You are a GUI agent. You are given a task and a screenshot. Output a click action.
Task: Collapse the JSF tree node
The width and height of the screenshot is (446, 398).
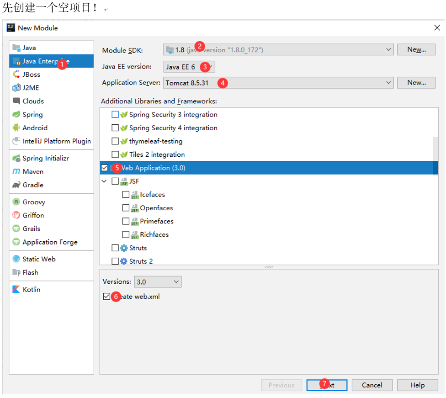click(104, 181)
